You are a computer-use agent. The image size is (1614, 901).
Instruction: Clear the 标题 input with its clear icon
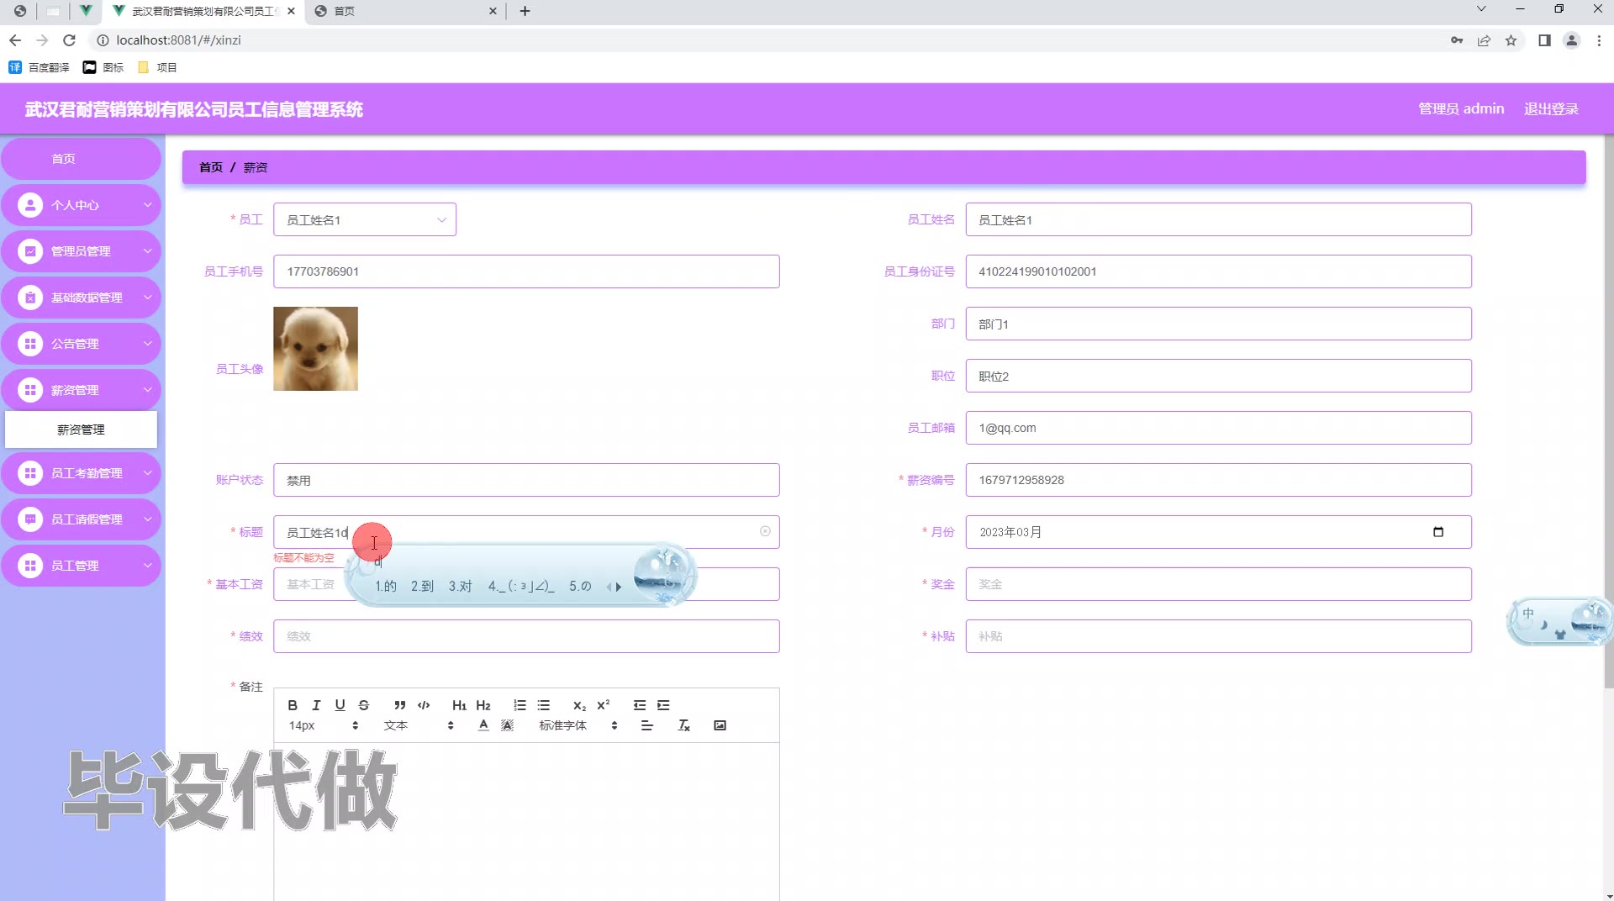pos(765,531)
